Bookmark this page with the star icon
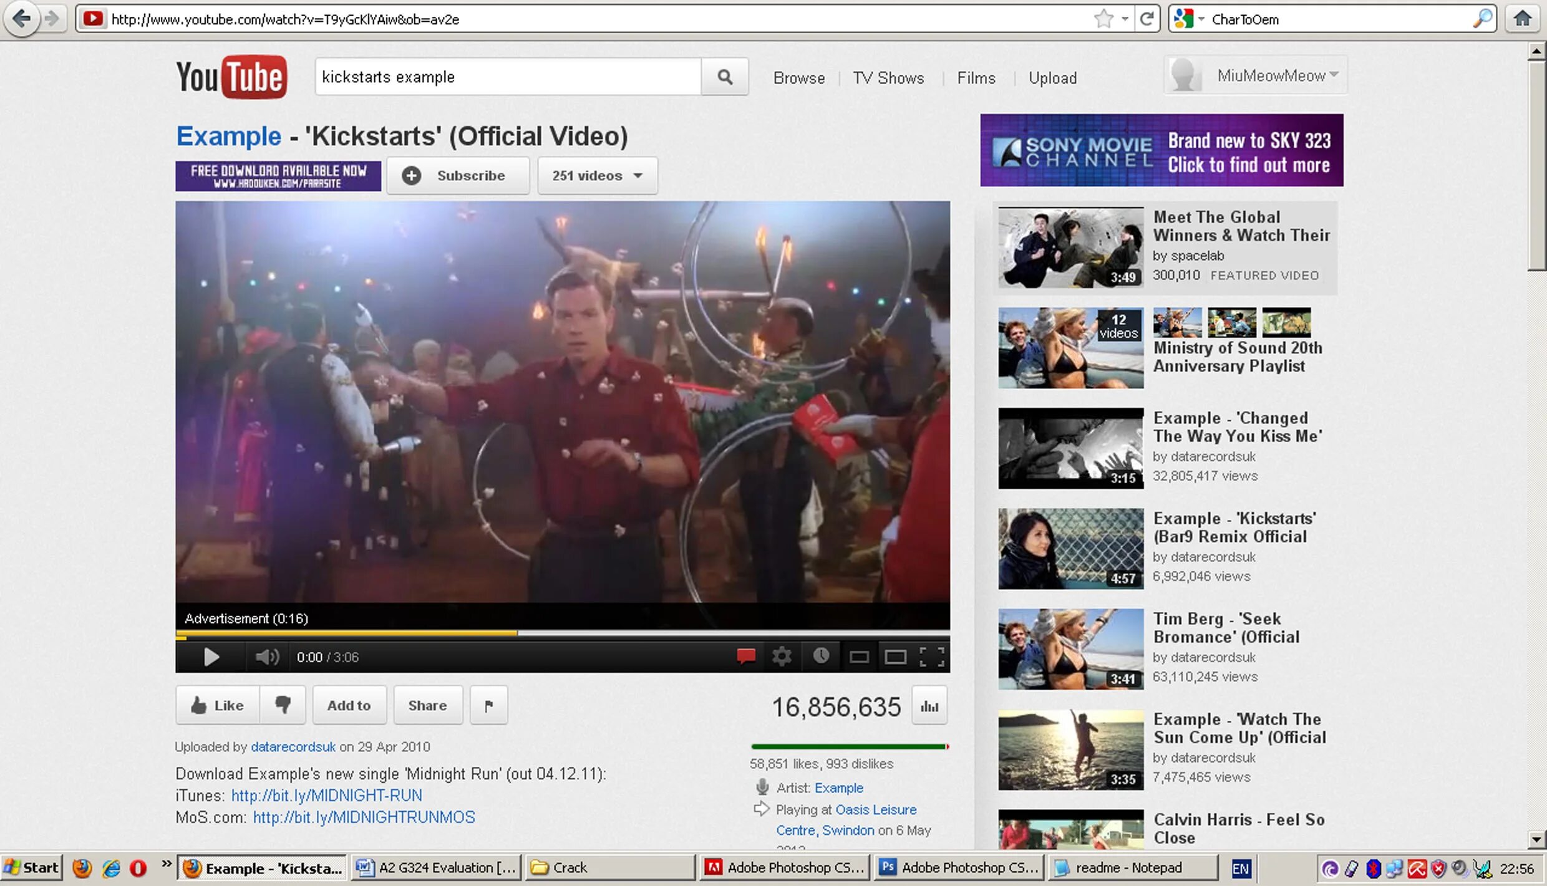This screenshot has width=1547, height=886. [x=1103, y=19]
